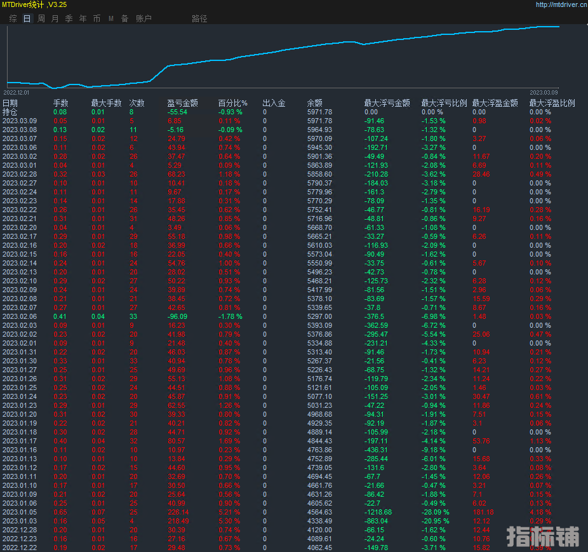Click the 226.14 profit amount
The image size is (588, 552).
[x=178, y=512]
